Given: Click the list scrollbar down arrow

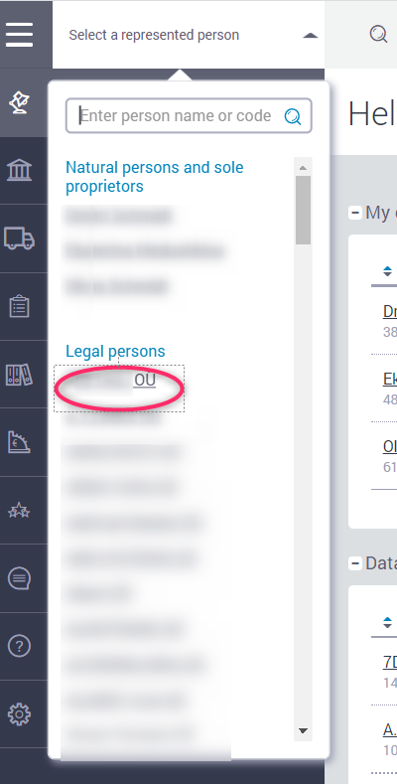Looking at the screenshot, I should 303,730.
